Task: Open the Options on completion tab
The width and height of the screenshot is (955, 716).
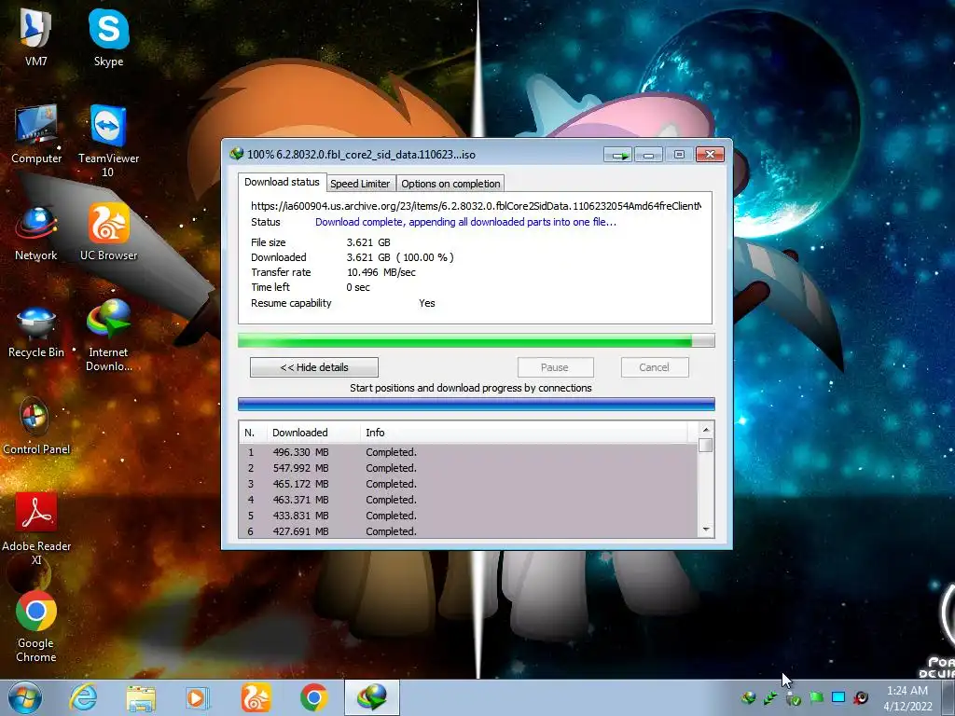Action: pos(450,184)
